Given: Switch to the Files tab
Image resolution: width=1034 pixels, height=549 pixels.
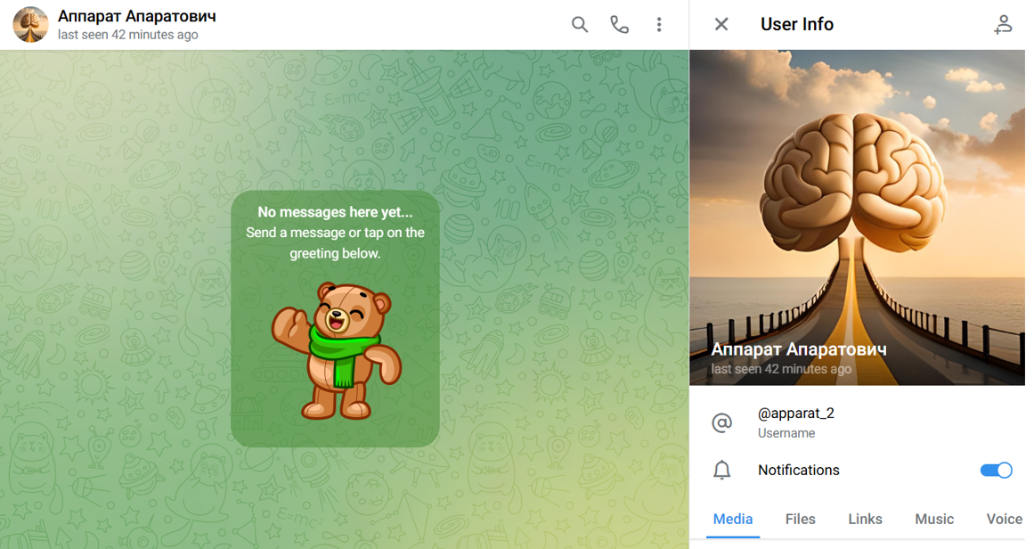Looking at the screenshot, I should click(x=800, y=519).
